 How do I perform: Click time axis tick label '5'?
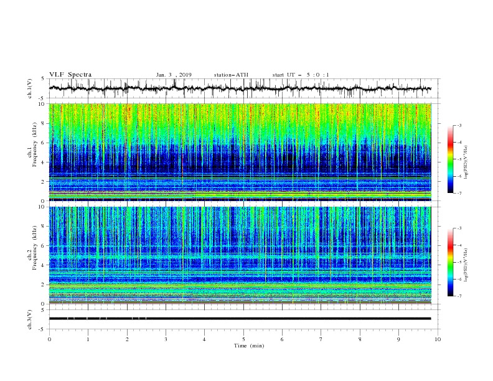pos(243,339)
